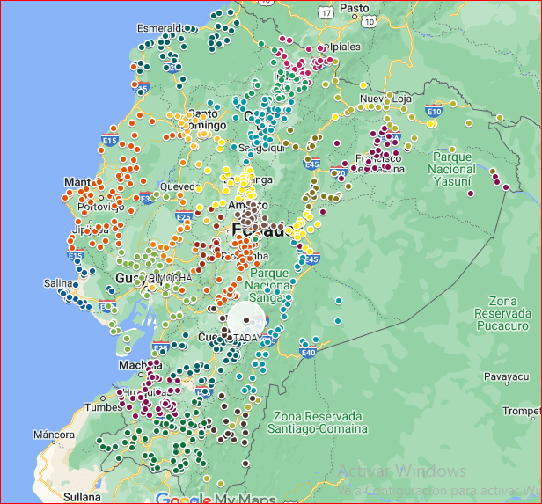Click route 17 shield near Pasto
The width and height of the screenshot is (542, 504).
pos(326,13)
